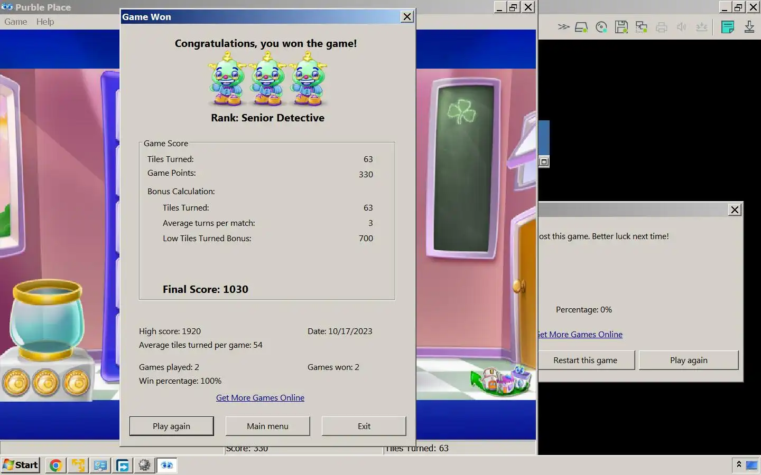Click the Date: 10/17/2023 text
Screen dimensions: 761x475
click(x=340, y=331)
